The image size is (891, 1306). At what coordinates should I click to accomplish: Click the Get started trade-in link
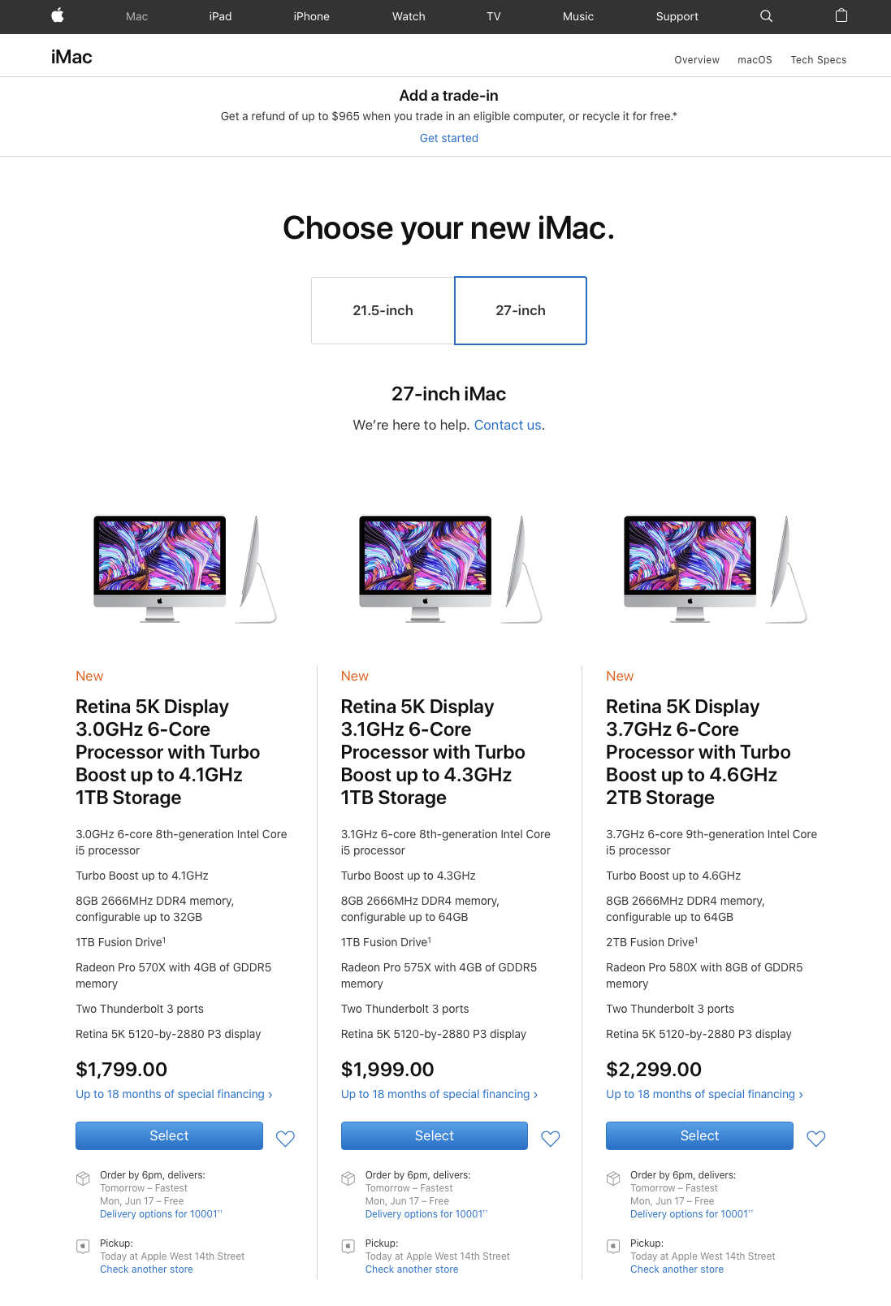coord(448,138)
